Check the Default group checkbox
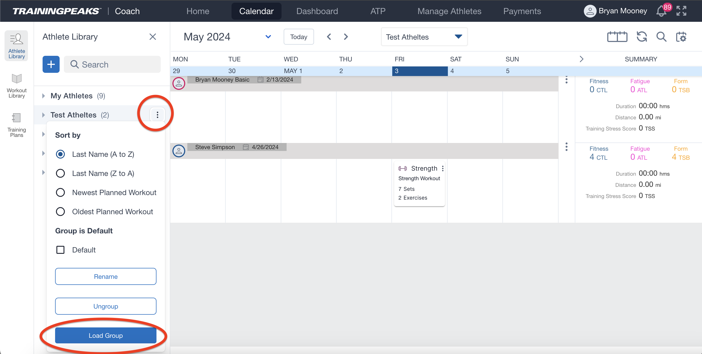The image size is (702, 354). 60,250
